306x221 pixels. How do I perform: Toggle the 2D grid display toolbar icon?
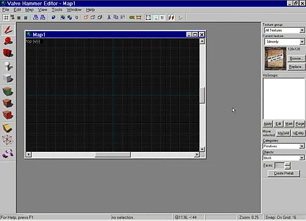point(6,18)
